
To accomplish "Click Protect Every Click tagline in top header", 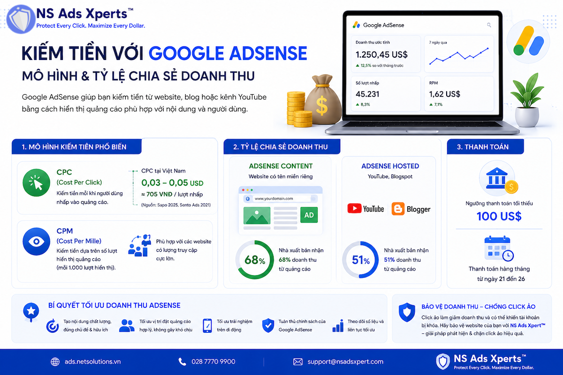I will [x=91, y=26].
